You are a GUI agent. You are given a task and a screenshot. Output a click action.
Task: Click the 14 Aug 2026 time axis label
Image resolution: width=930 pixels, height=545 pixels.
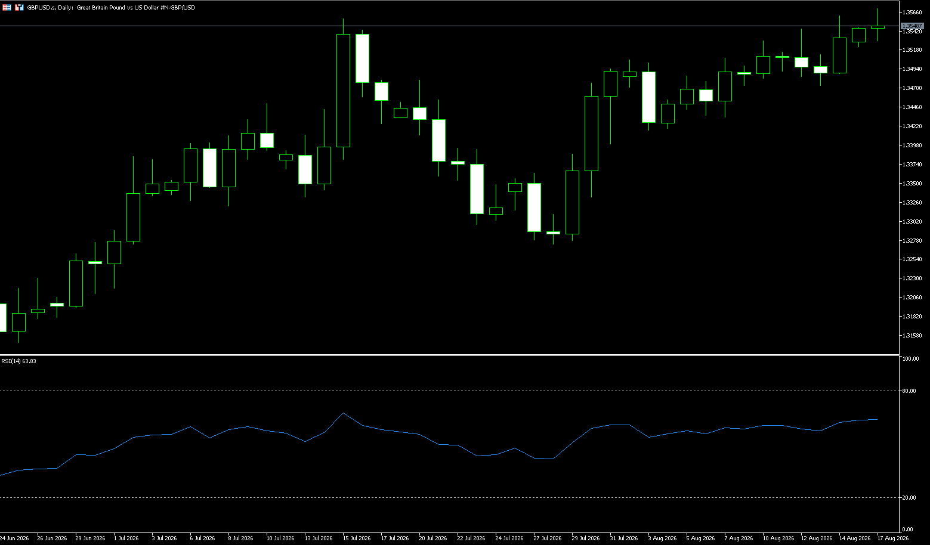coord(855,538)
